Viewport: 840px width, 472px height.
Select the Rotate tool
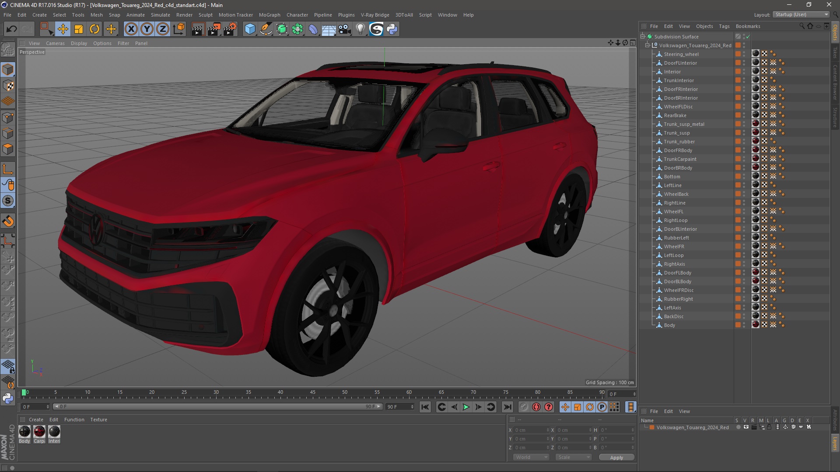coord(94,29)
